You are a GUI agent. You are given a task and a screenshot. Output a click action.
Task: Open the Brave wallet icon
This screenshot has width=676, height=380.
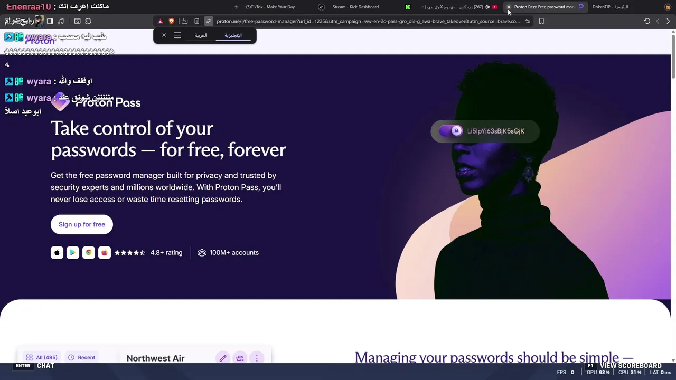tap(77, 21)
